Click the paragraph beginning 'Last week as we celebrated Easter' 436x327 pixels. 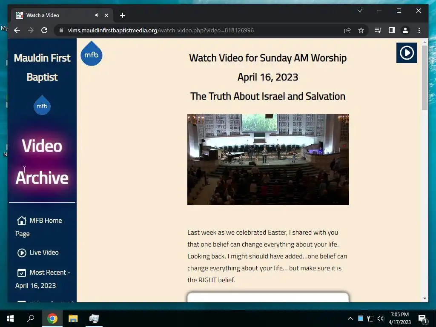click(268, 256)
